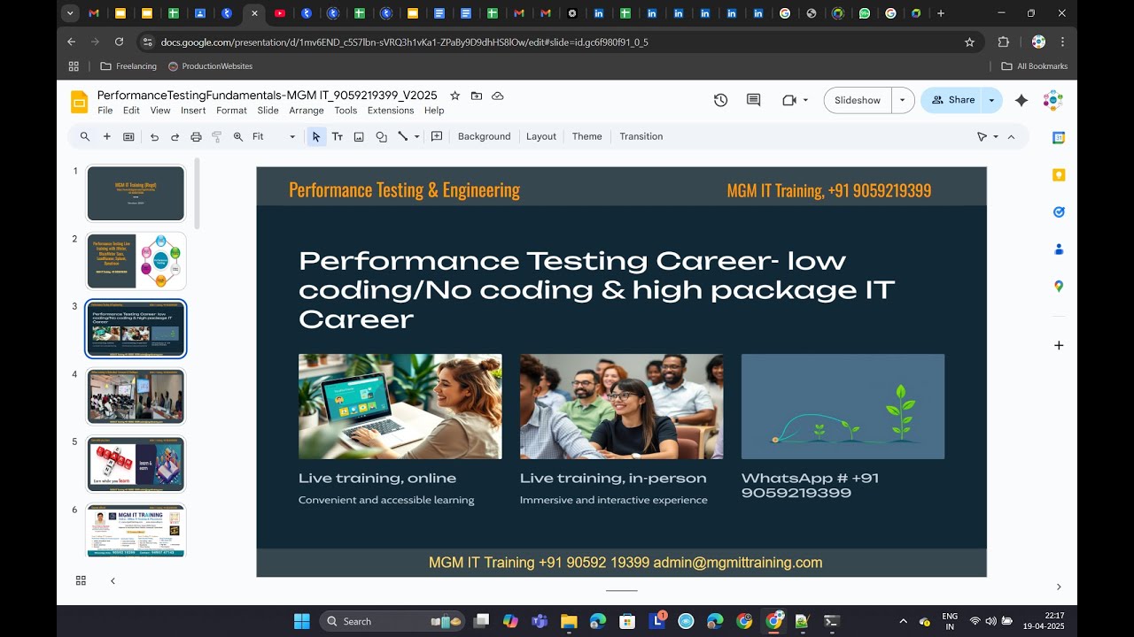Search the menus with the magnifier icon

point(85,136)
